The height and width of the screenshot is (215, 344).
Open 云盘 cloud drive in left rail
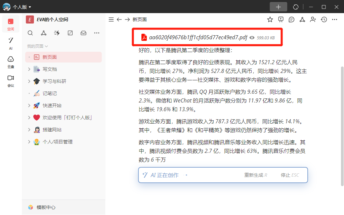10,62
